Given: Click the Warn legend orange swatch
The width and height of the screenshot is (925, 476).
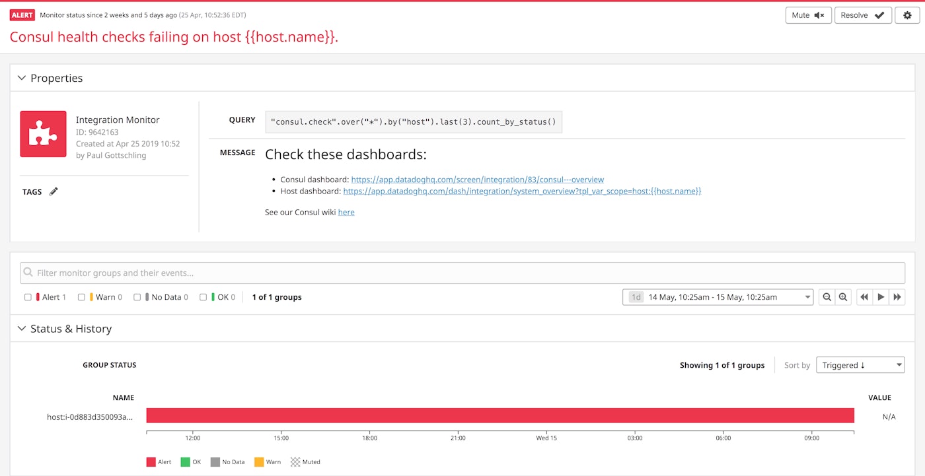Looking at the screenshot, I should tap(258, 462).
